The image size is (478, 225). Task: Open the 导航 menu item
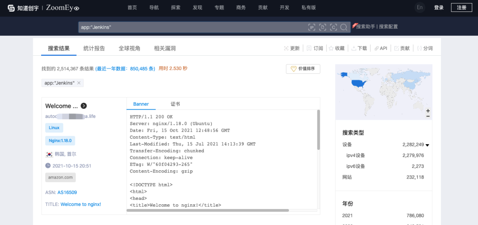(x=154, y=8)
